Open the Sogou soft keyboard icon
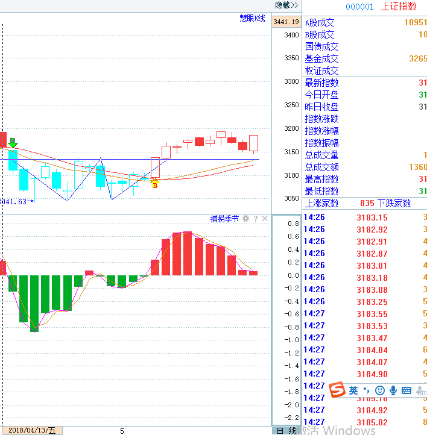This screenshot has width=427, height=435. 406,390
